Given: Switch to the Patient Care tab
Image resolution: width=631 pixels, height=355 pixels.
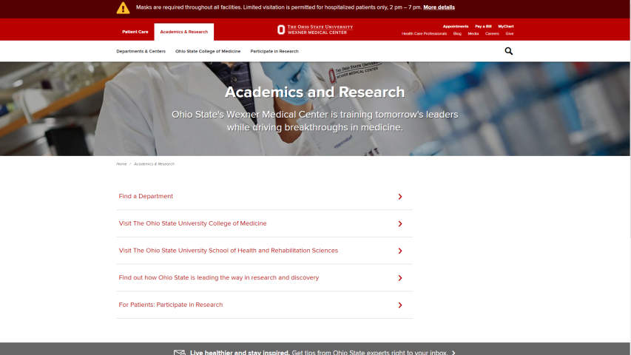Looking at the screenshot, I should pos(135,32).
